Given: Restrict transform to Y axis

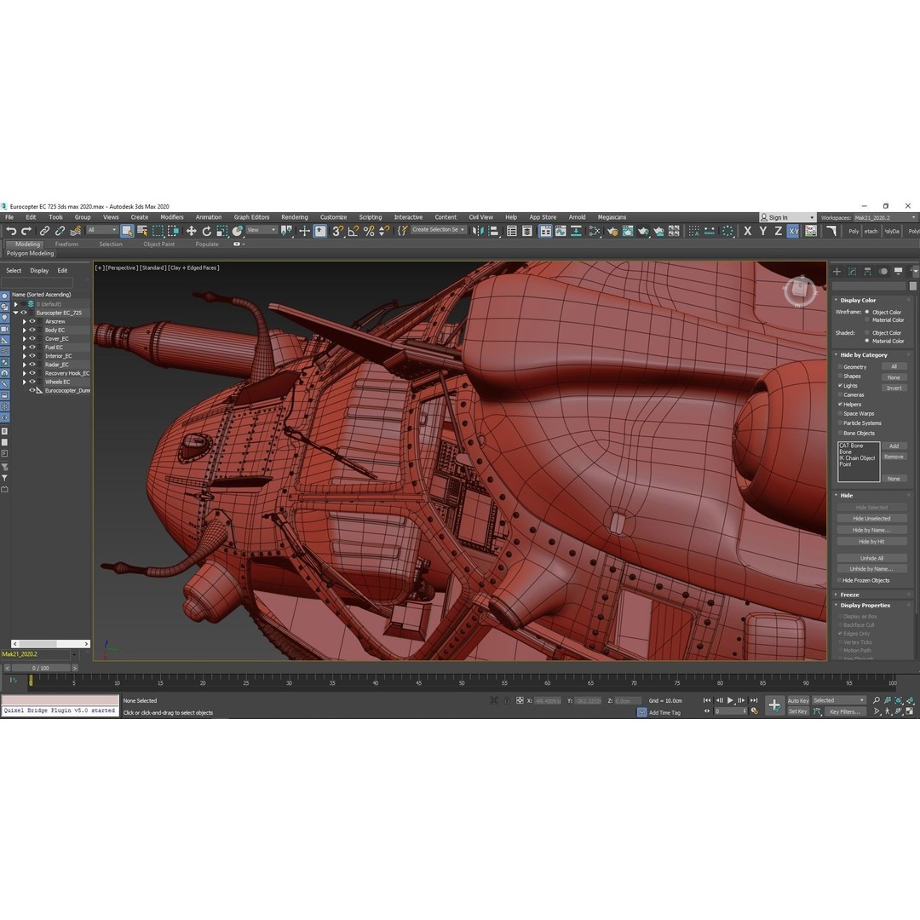Looking at the screenshot, I should coord(762,231).
